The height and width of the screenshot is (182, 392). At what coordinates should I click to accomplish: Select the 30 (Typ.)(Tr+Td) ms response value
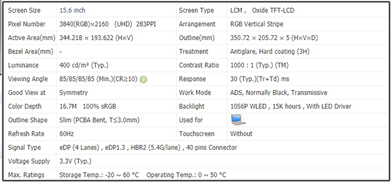tap(260, 79)
